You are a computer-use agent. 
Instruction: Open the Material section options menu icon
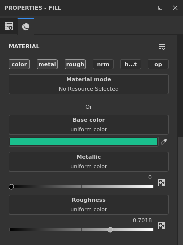(162, 47)
